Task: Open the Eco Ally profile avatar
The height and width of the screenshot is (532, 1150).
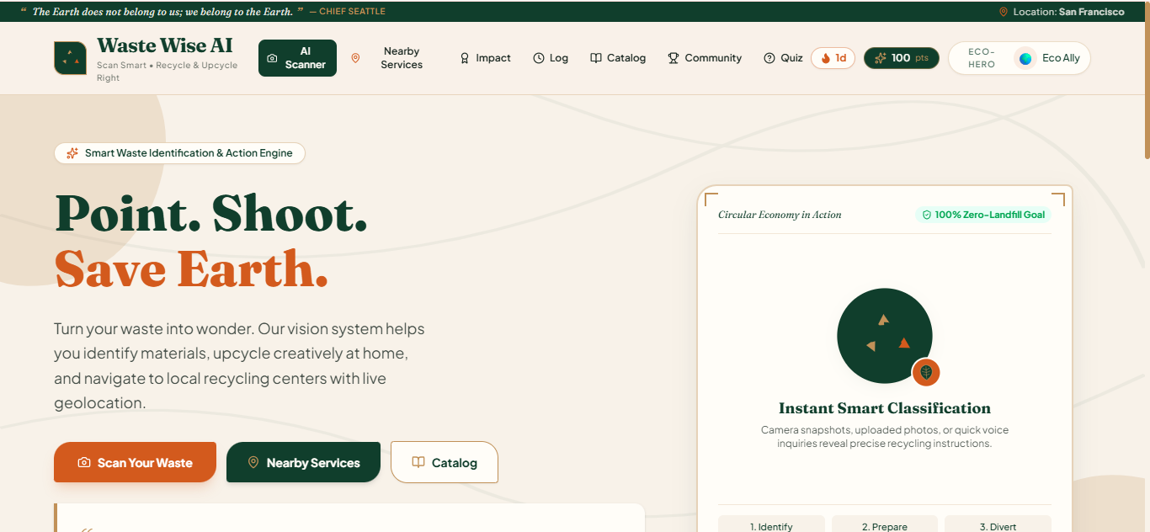Action: pos(1025,58)
